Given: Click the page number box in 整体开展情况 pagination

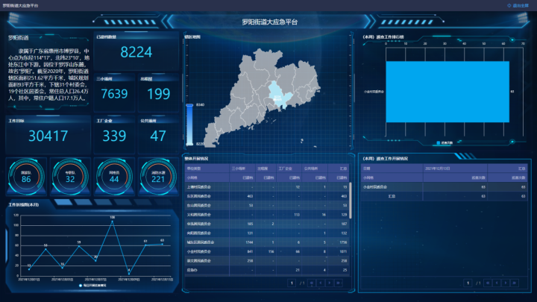Looking at the screenshot, I should 292,283.
